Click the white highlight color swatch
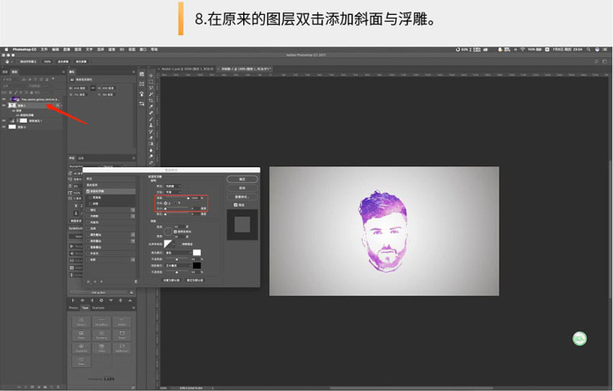 click(197, 252)
